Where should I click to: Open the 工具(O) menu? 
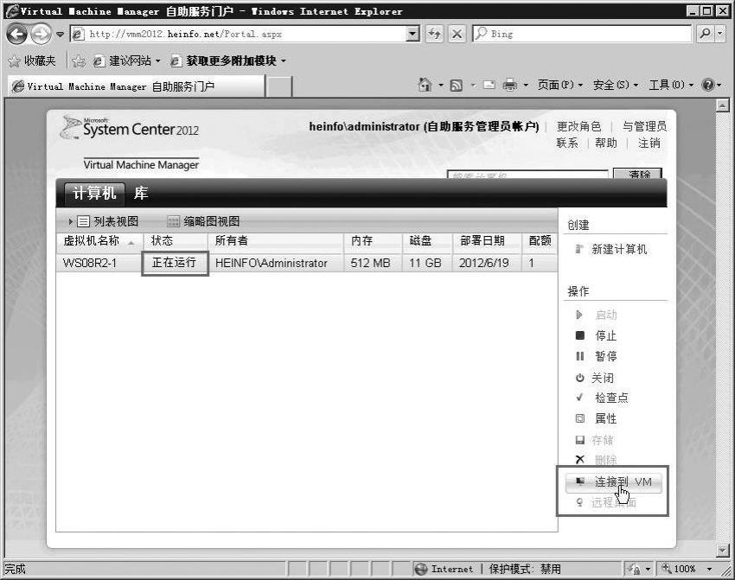click(x=671, y=85)
